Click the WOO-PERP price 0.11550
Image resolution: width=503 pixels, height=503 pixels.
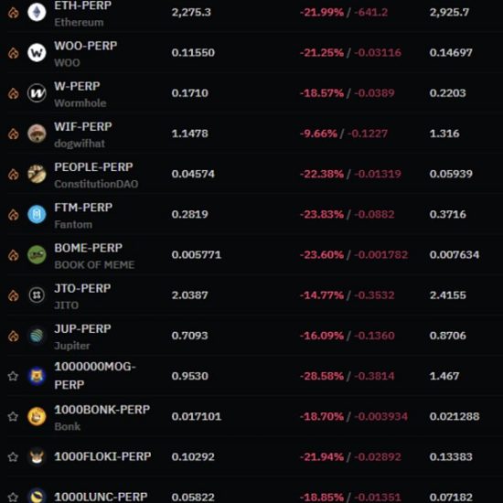click(x=193, y=53)
